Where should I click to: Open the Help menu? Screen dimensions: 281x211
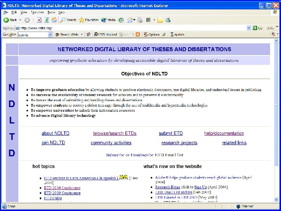62,12
